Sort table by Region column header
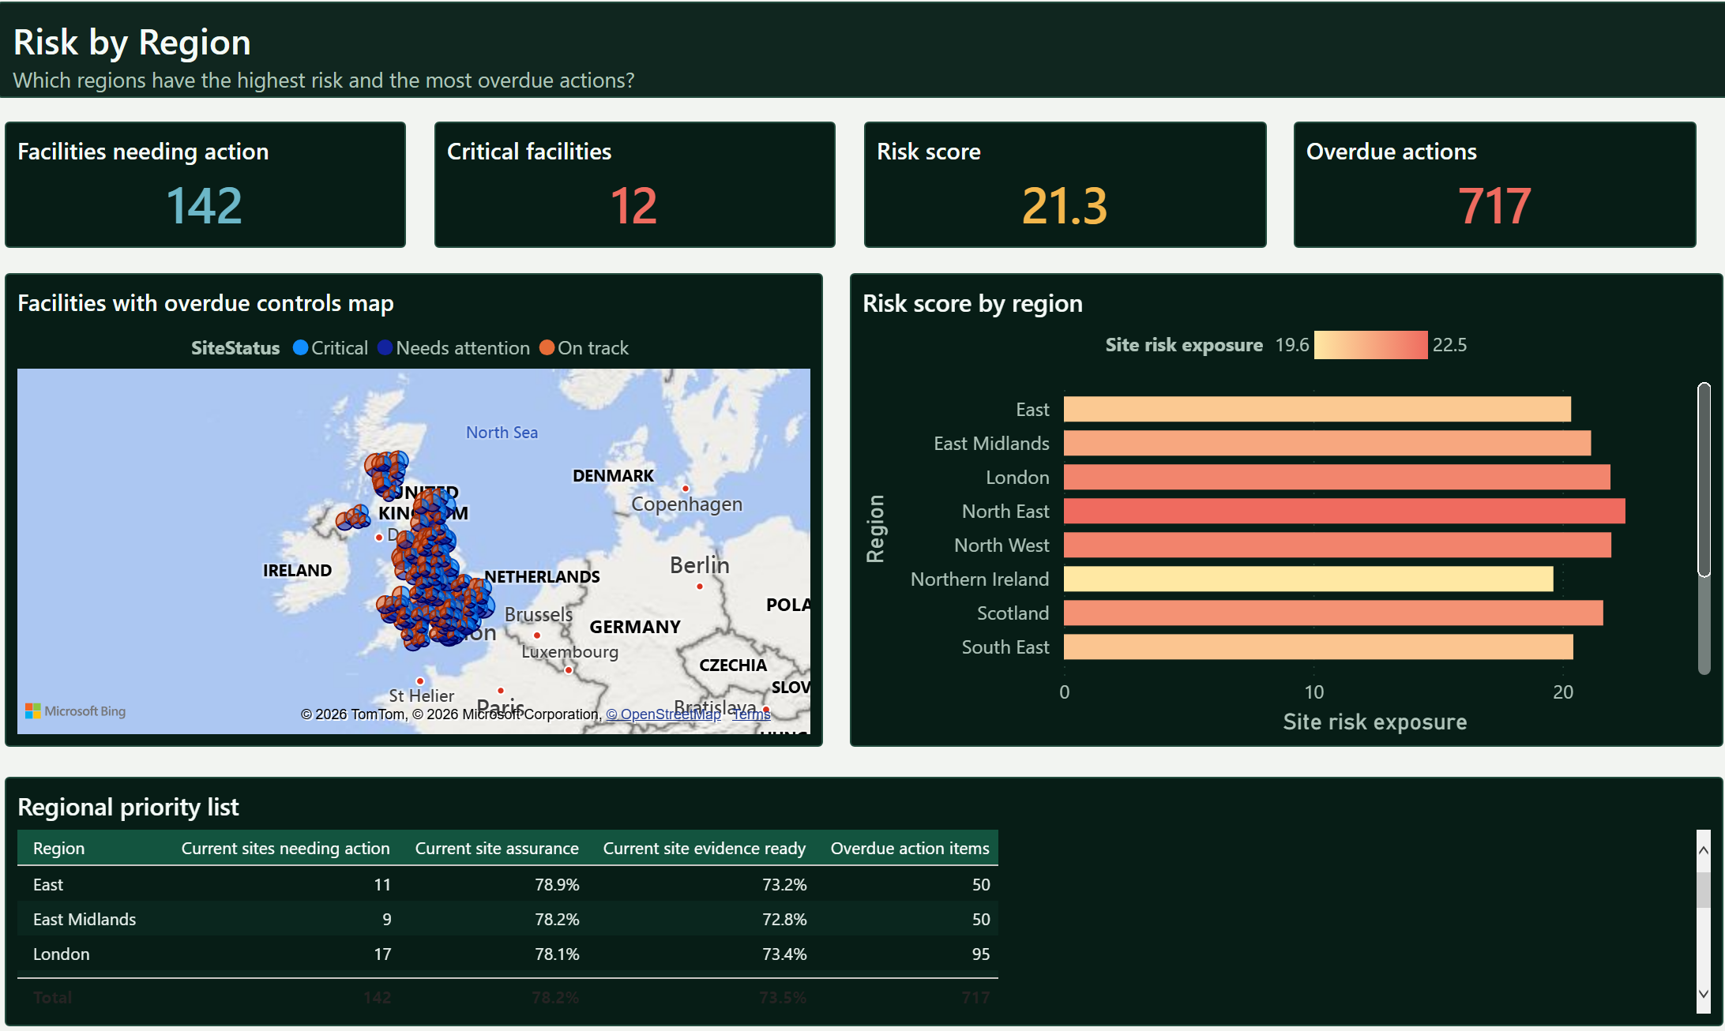 (x=58, y=849)
